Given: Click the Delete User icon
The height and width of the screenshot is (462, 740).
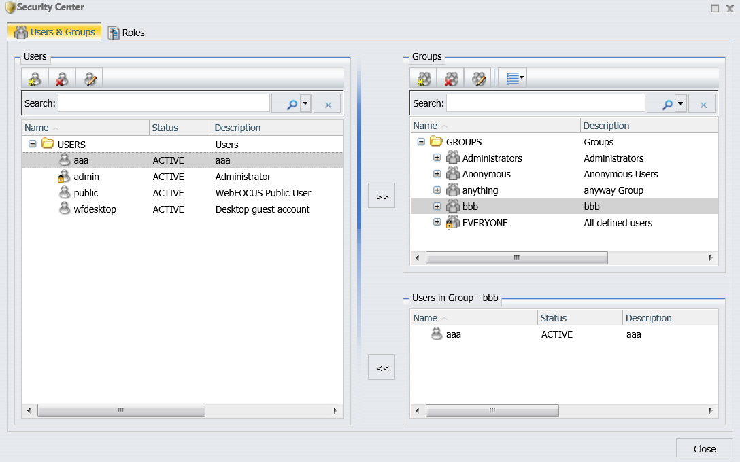Looking at the screenshot, I should click(x=62, y=78).
